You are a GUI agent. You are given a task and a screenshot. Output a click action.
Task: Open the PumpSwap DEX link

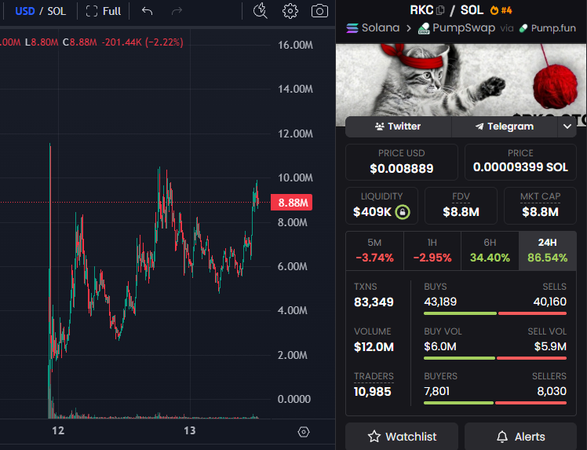[457, 28]
